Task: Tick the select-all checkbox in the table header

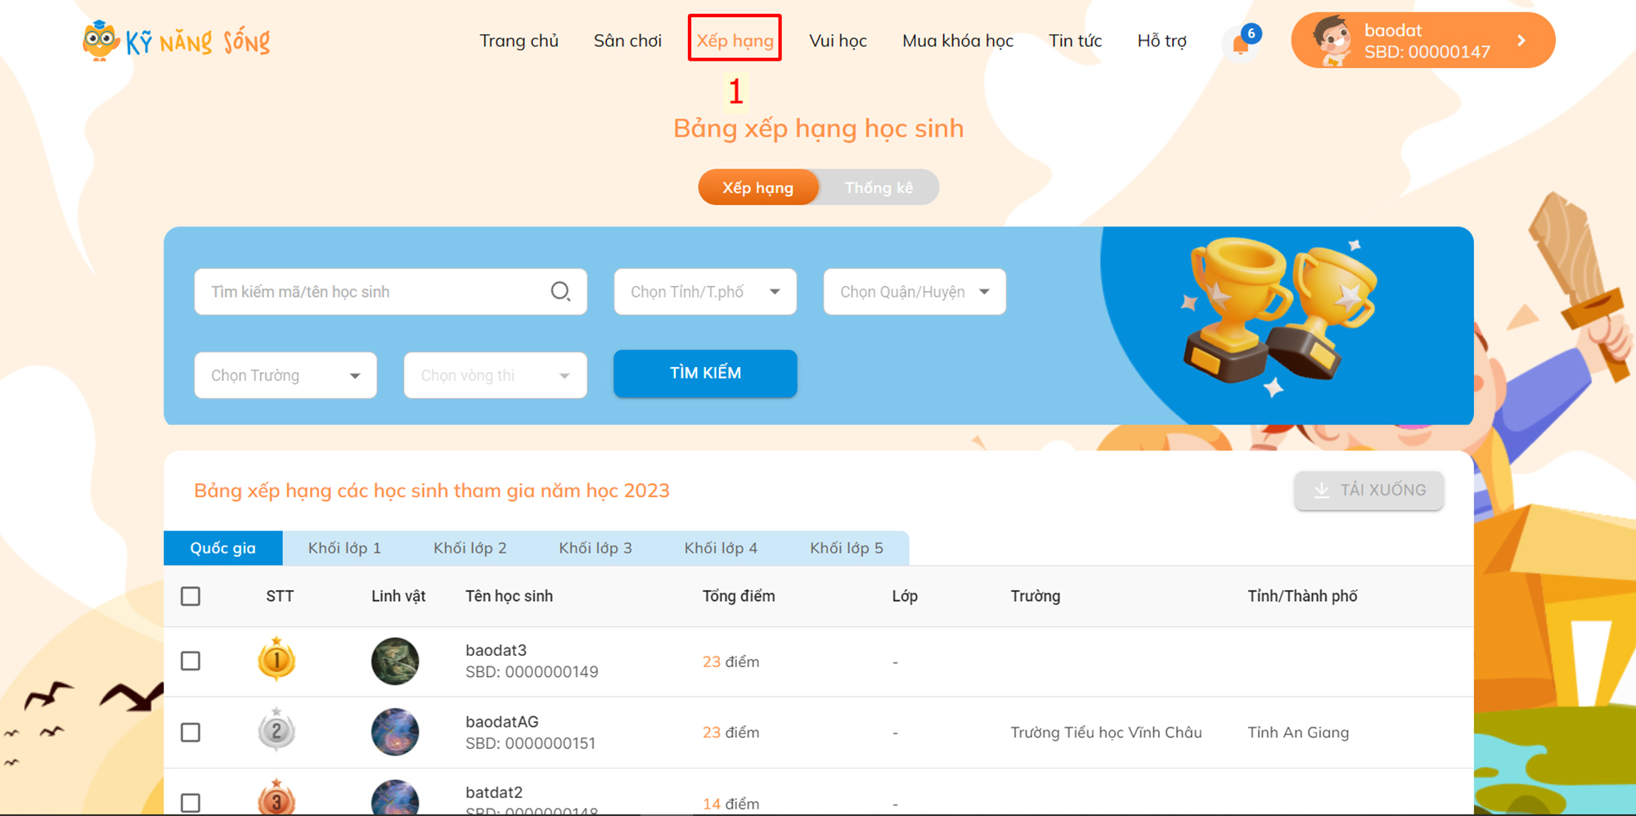Action: (x=191, y=596)
